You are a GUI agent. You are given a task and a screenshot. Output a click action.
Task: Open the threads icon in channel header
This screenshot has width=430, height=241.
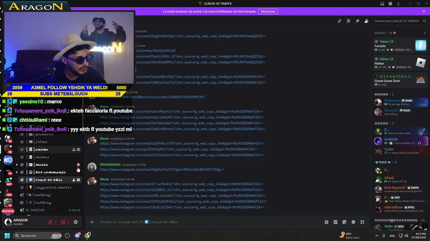coord(340,21)
